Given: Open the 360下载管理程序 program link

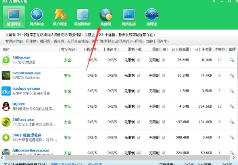Looking at the screenshot, I should 27,135.
